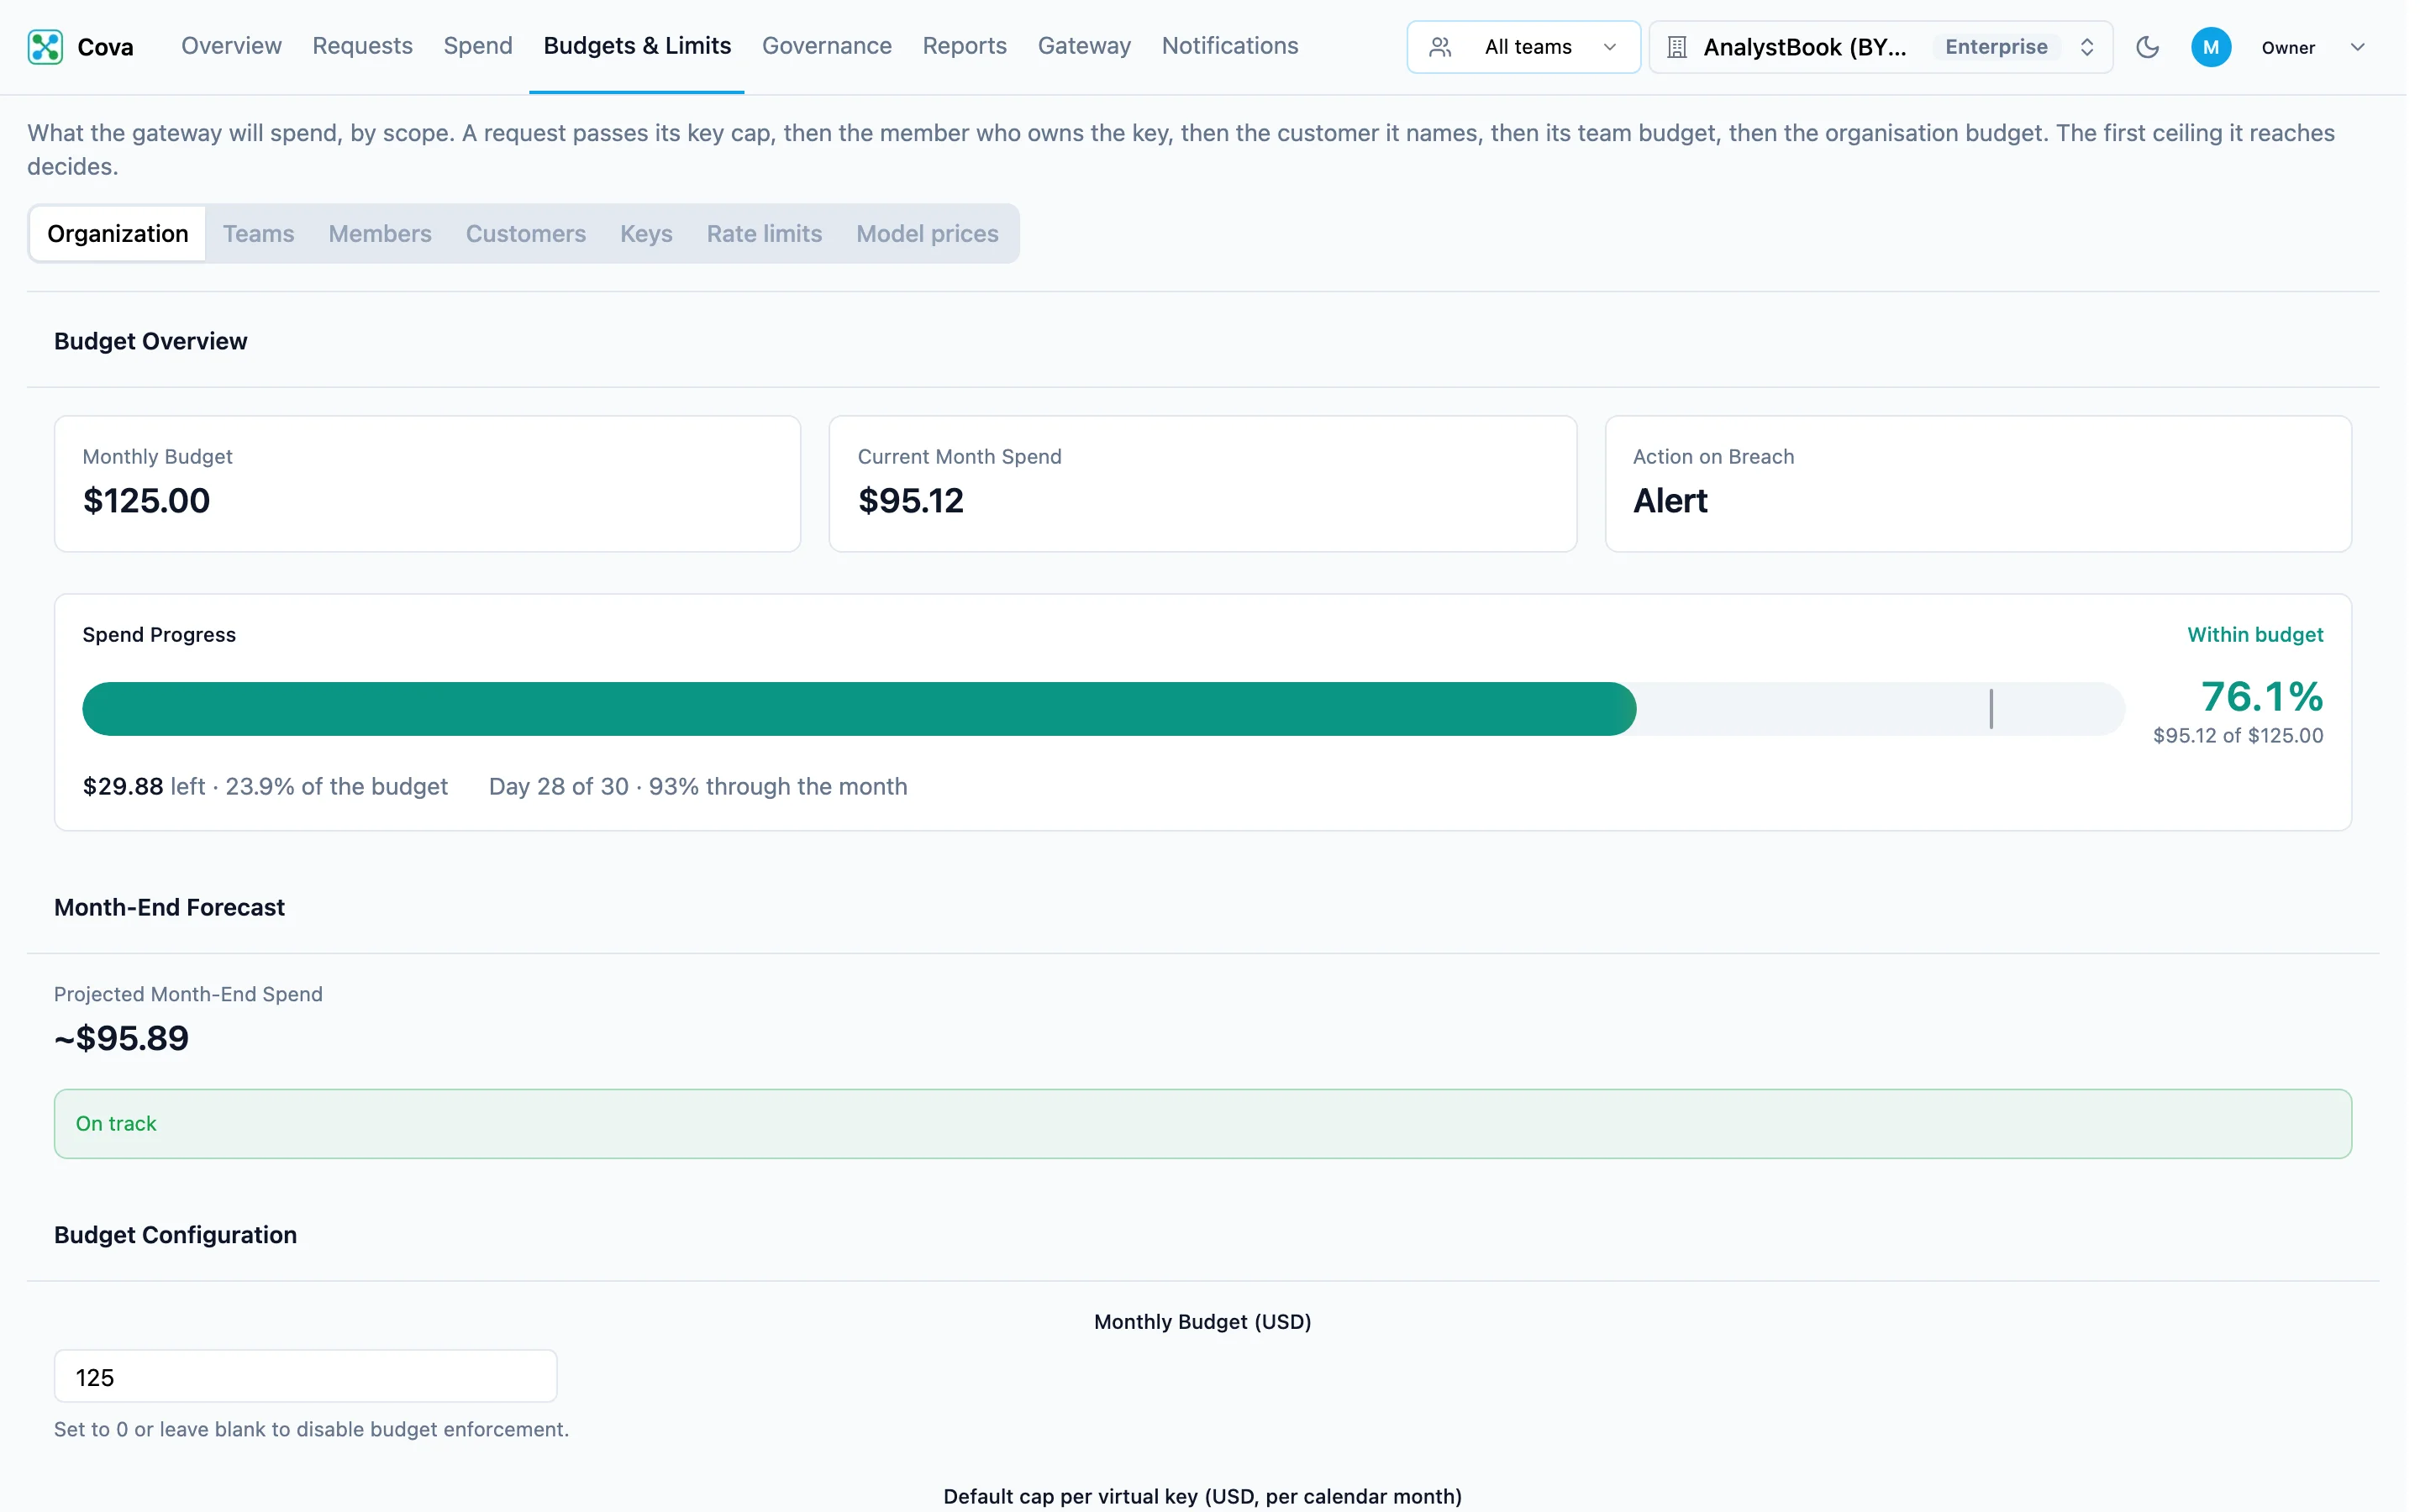This screenshot has width=2420, height=1512.
Task: Click the Current Month Spend $95.12 value
Action: tap(910, 501)
